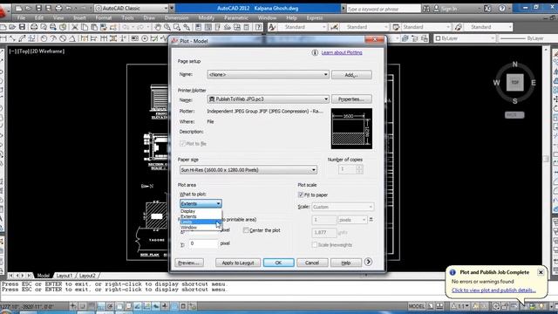Click the Save icon in the standard toolbar

pos(22,27)
